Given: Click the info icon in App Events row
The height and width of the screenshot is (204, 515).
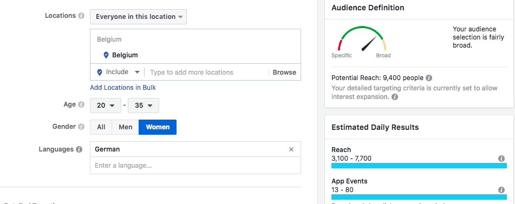Looking at the screenshot, I should pos(501,190).
